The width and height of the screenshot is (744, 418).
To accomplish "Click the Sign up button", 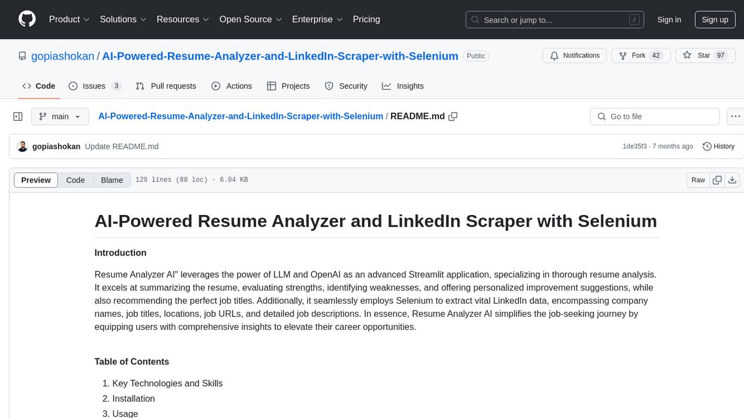I will coord(715,20).
